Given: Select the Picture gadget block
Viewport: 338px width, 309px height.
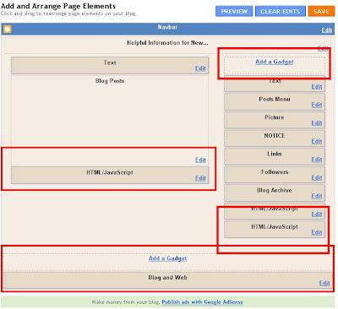Looking at the screenshot, I should 275,120.
